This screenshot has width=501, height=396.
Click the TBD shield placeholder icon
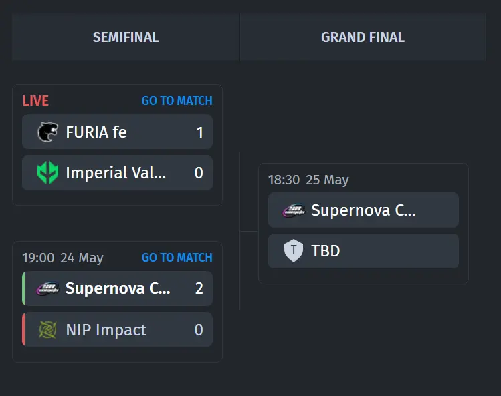point(294,251)
